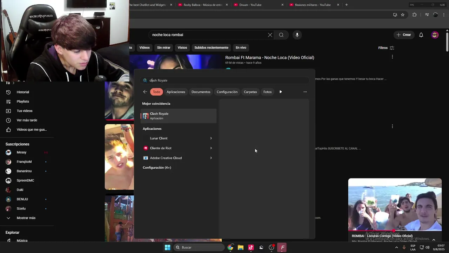
Task: Activate YouTube voice search microphone
Action: [297, 35]
